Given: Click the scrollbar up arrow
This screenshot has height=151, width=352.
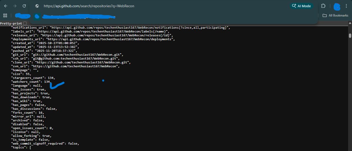Looking at the screenshot, I should 350,24.
